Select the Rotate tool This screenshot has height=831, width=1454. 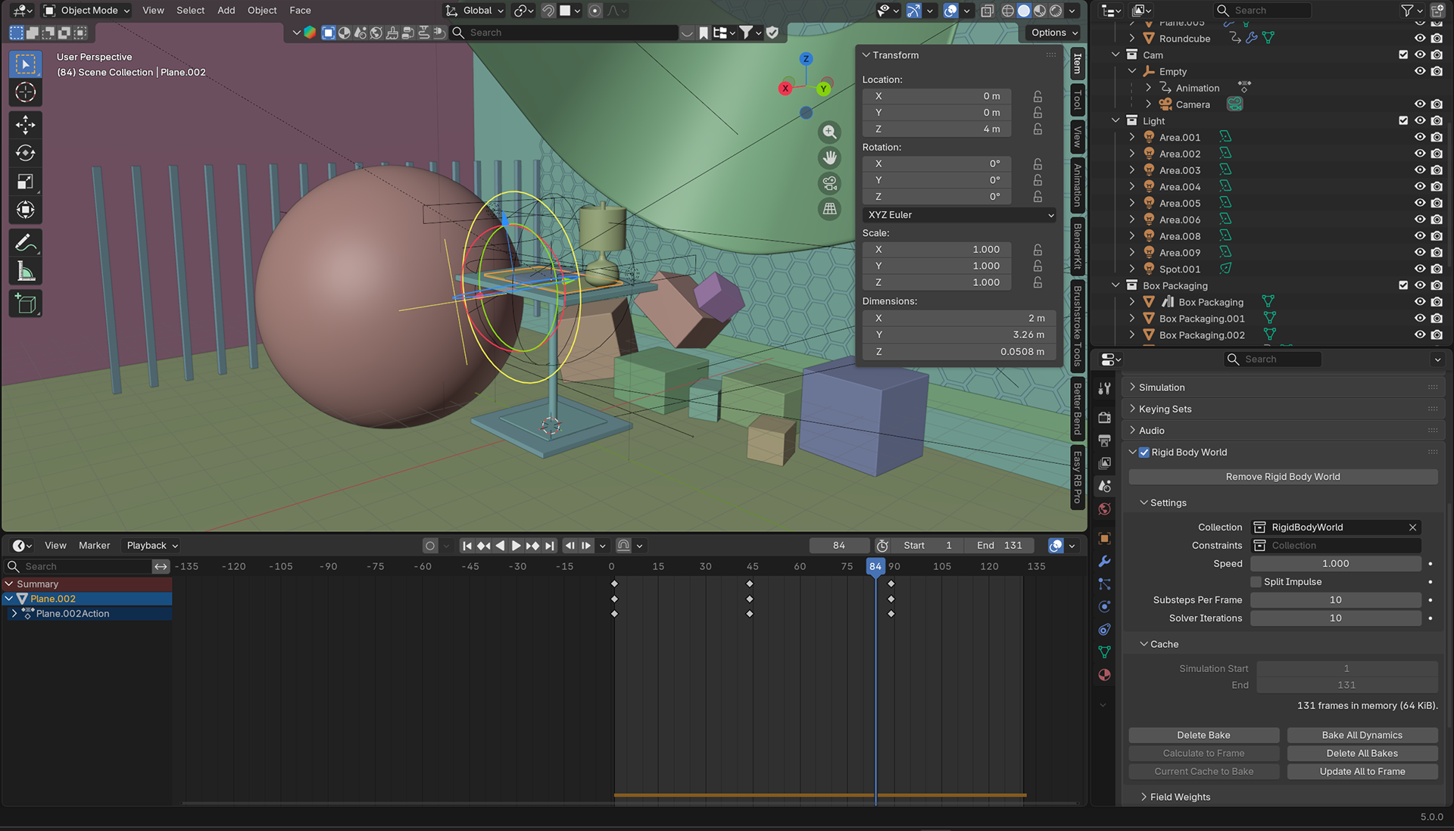click(x=25, y=153)
